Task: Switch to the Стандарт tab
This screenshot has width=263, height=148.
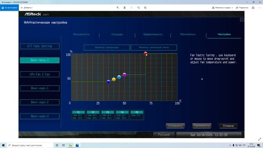Action: (117, 34)
